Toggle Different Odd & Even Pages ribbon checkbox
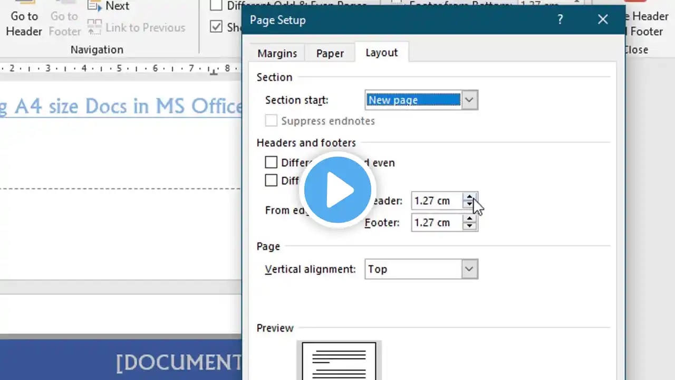 pyautogui.click(x=216, y=6)
